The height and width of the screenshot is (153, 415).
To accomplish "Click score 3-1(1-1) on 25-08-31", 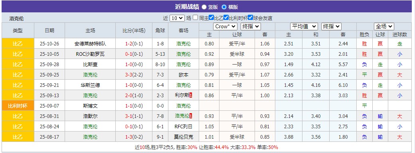I will (134, 116).
